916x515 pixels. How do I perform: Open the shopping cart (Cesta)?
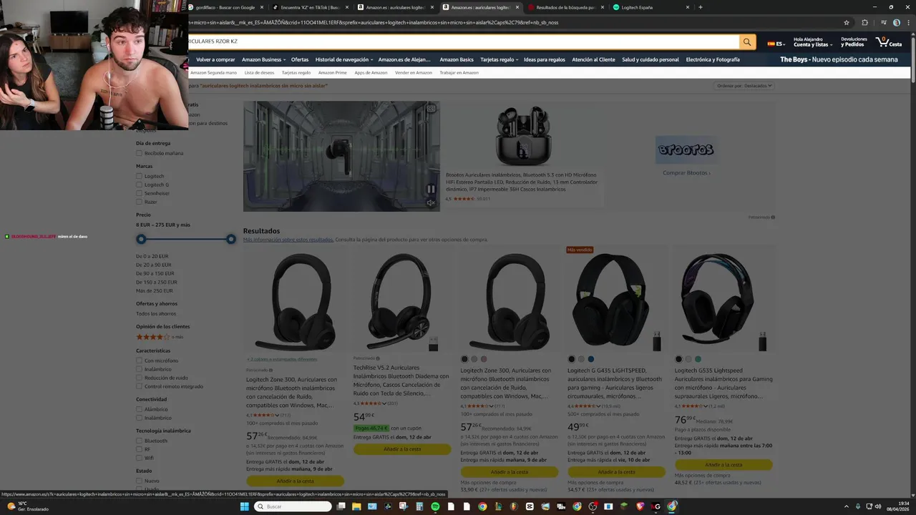click(x=890, y=42)
